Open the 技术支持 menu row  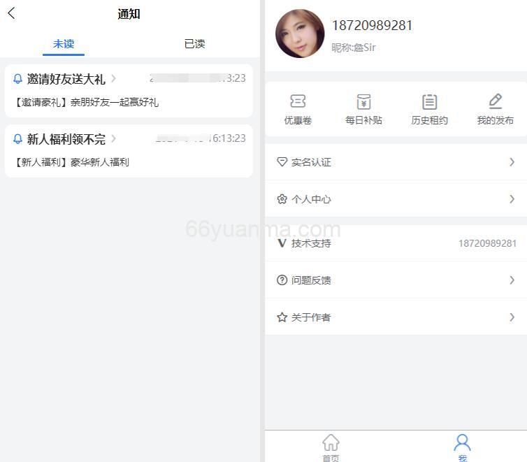pyautogui.click(x=396, y=243)
